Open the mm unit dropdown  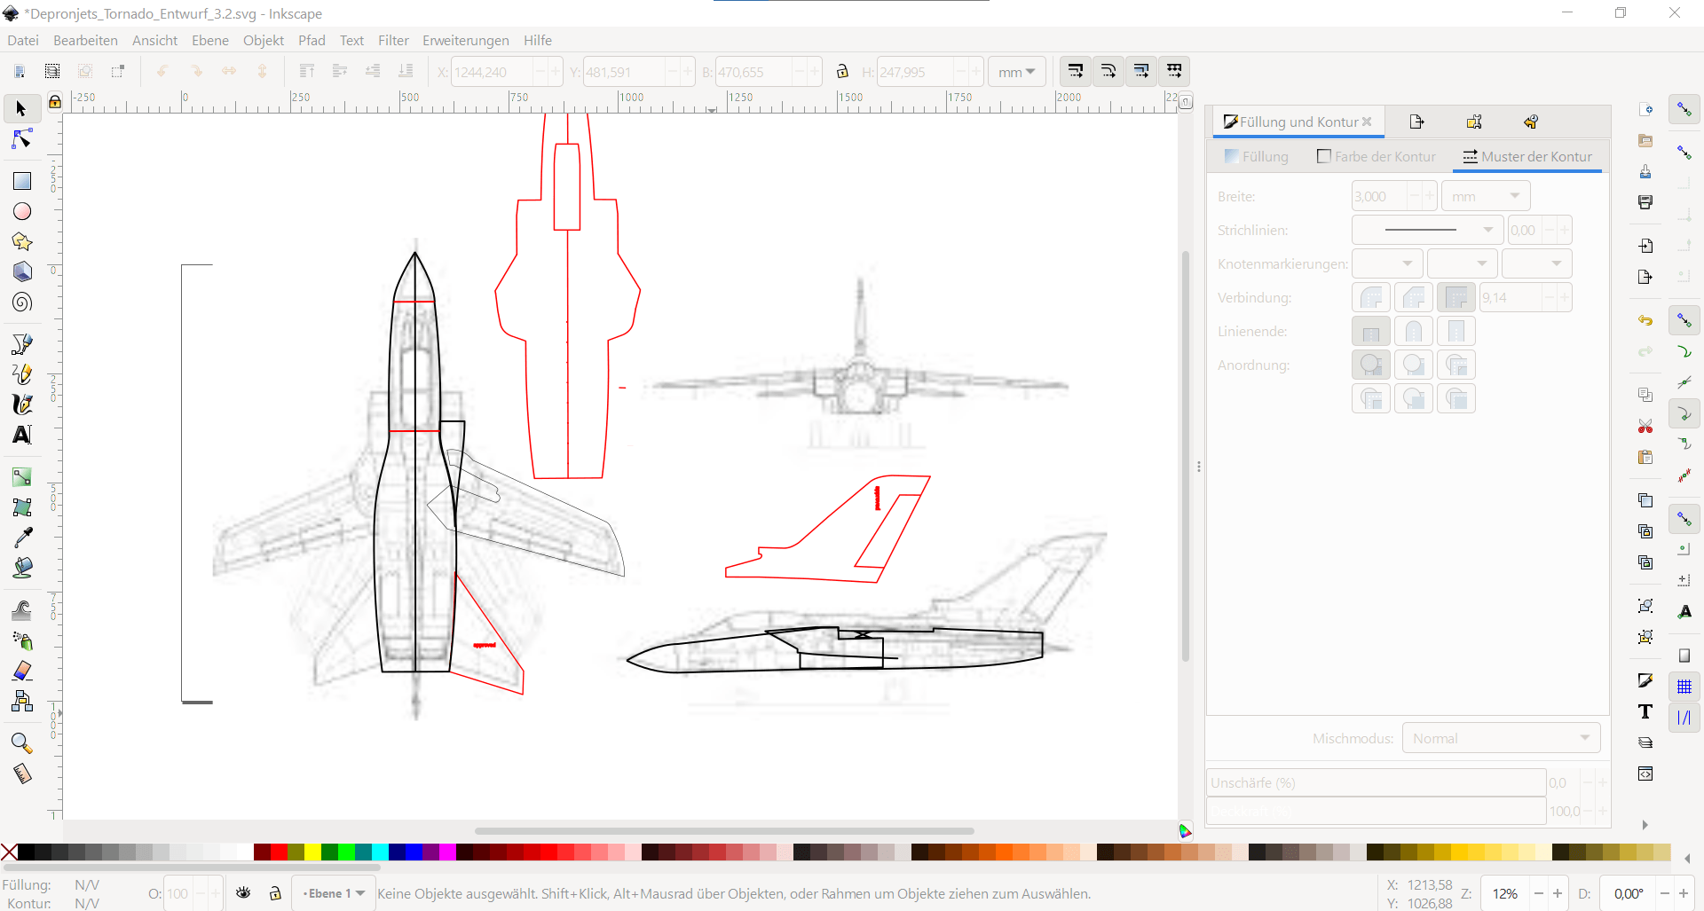pos(1017,71)
